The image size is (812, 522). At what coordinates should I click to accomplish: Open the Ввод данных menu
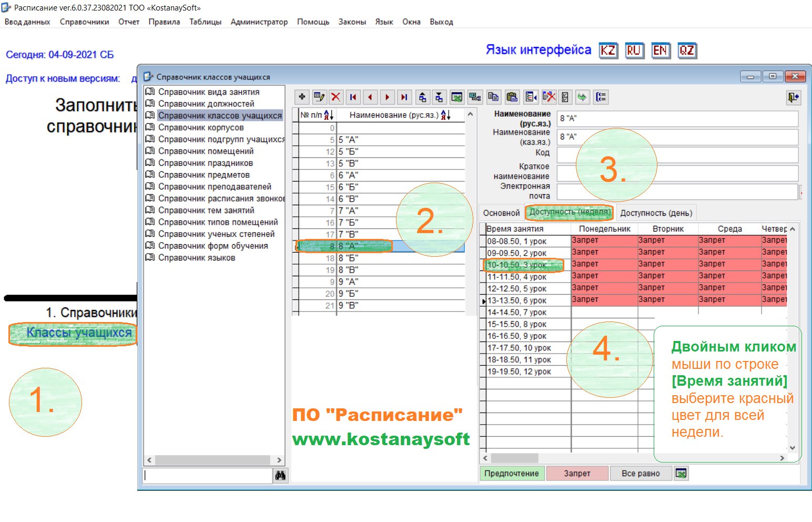[27, 22]
